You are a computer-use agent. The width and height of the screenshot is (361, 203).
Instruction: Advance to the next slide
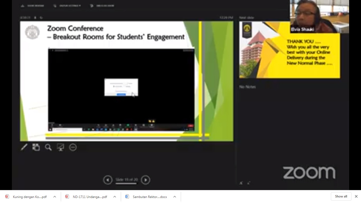145,180
